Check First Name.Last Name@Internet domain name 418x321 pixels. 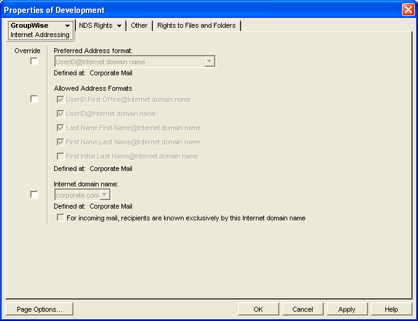point(60,142)
